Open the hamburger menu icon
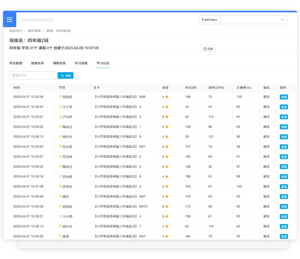This screenshot has width=300, height=259. tap(9, 20)
